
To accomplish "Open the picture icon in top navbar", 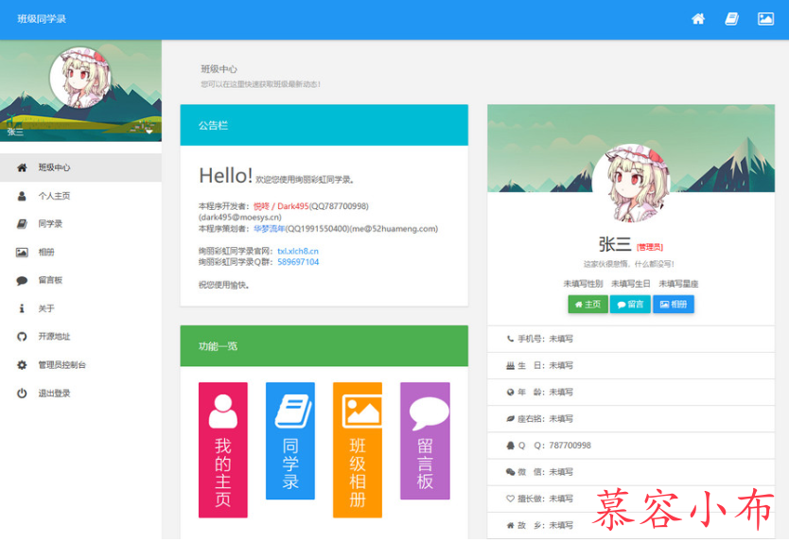I will point(765,19).
